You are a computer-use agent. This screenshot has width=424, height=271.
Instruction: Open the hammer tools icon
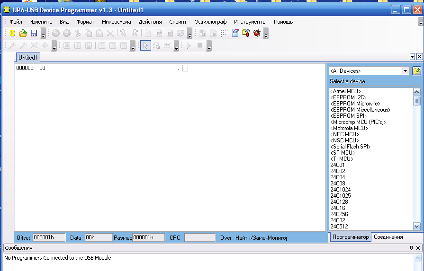tap(246, 33)
